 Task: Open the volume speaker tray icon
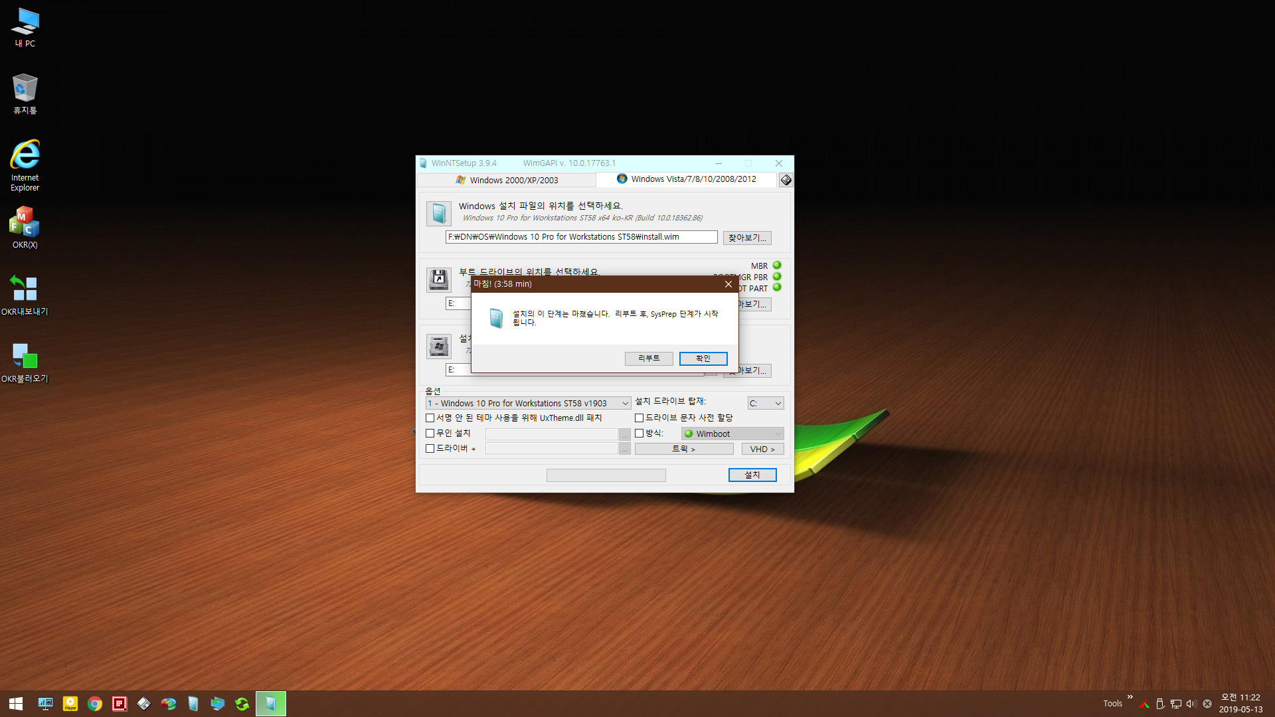(x=1191, y=704)
